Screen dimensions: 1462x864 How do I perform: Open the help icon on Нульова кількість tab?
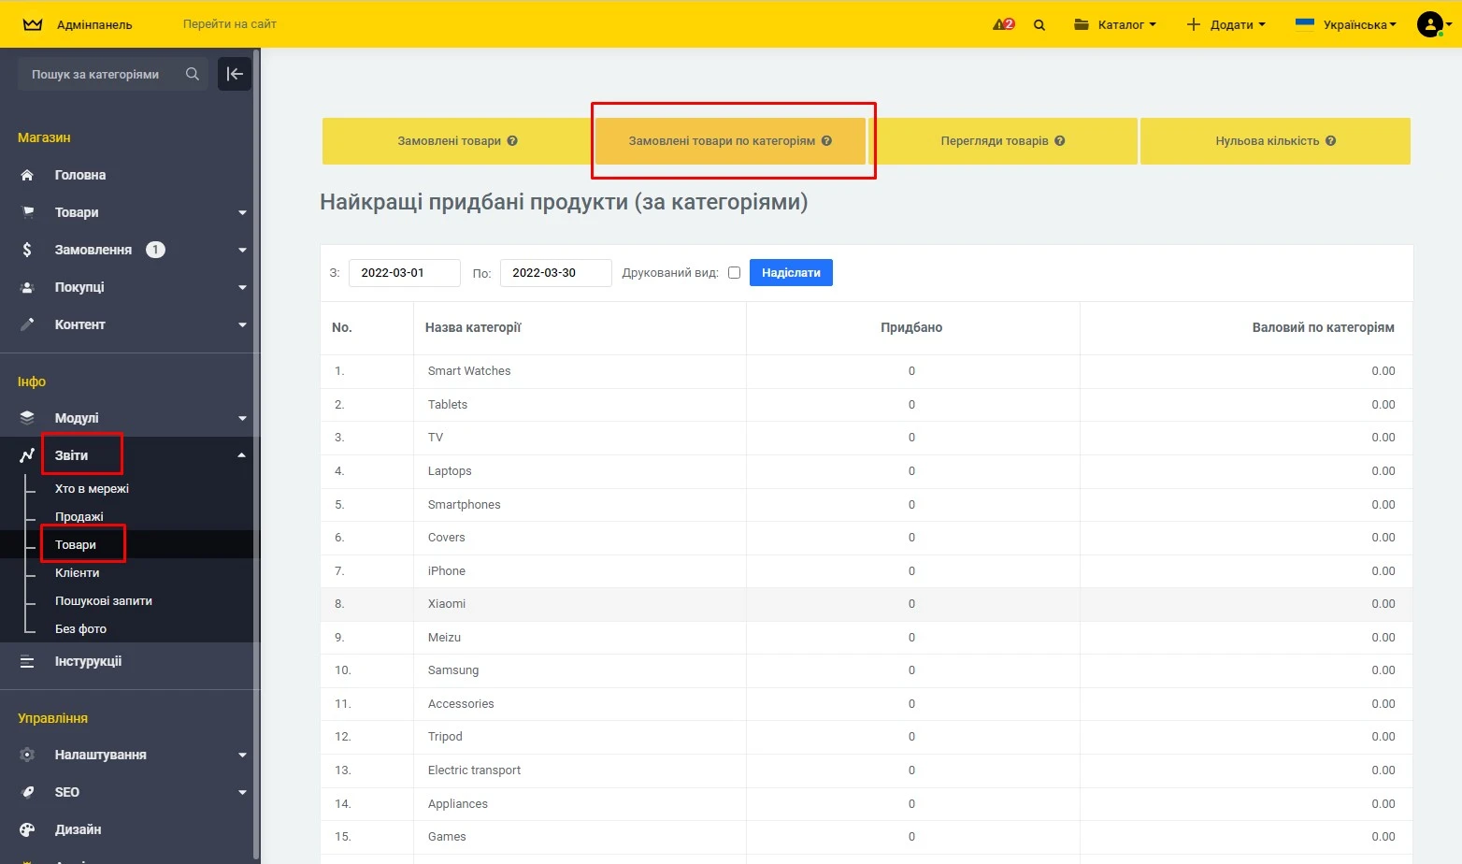point(1331,140)
